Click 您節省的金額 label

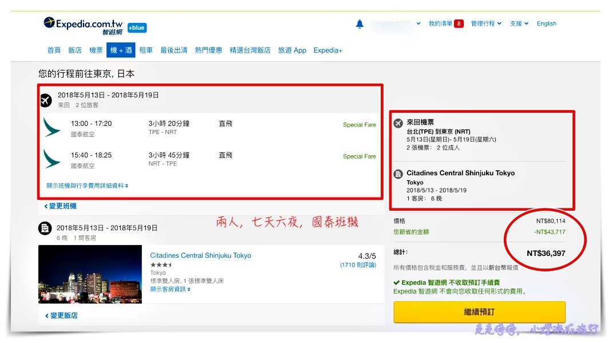pos(411,232)
